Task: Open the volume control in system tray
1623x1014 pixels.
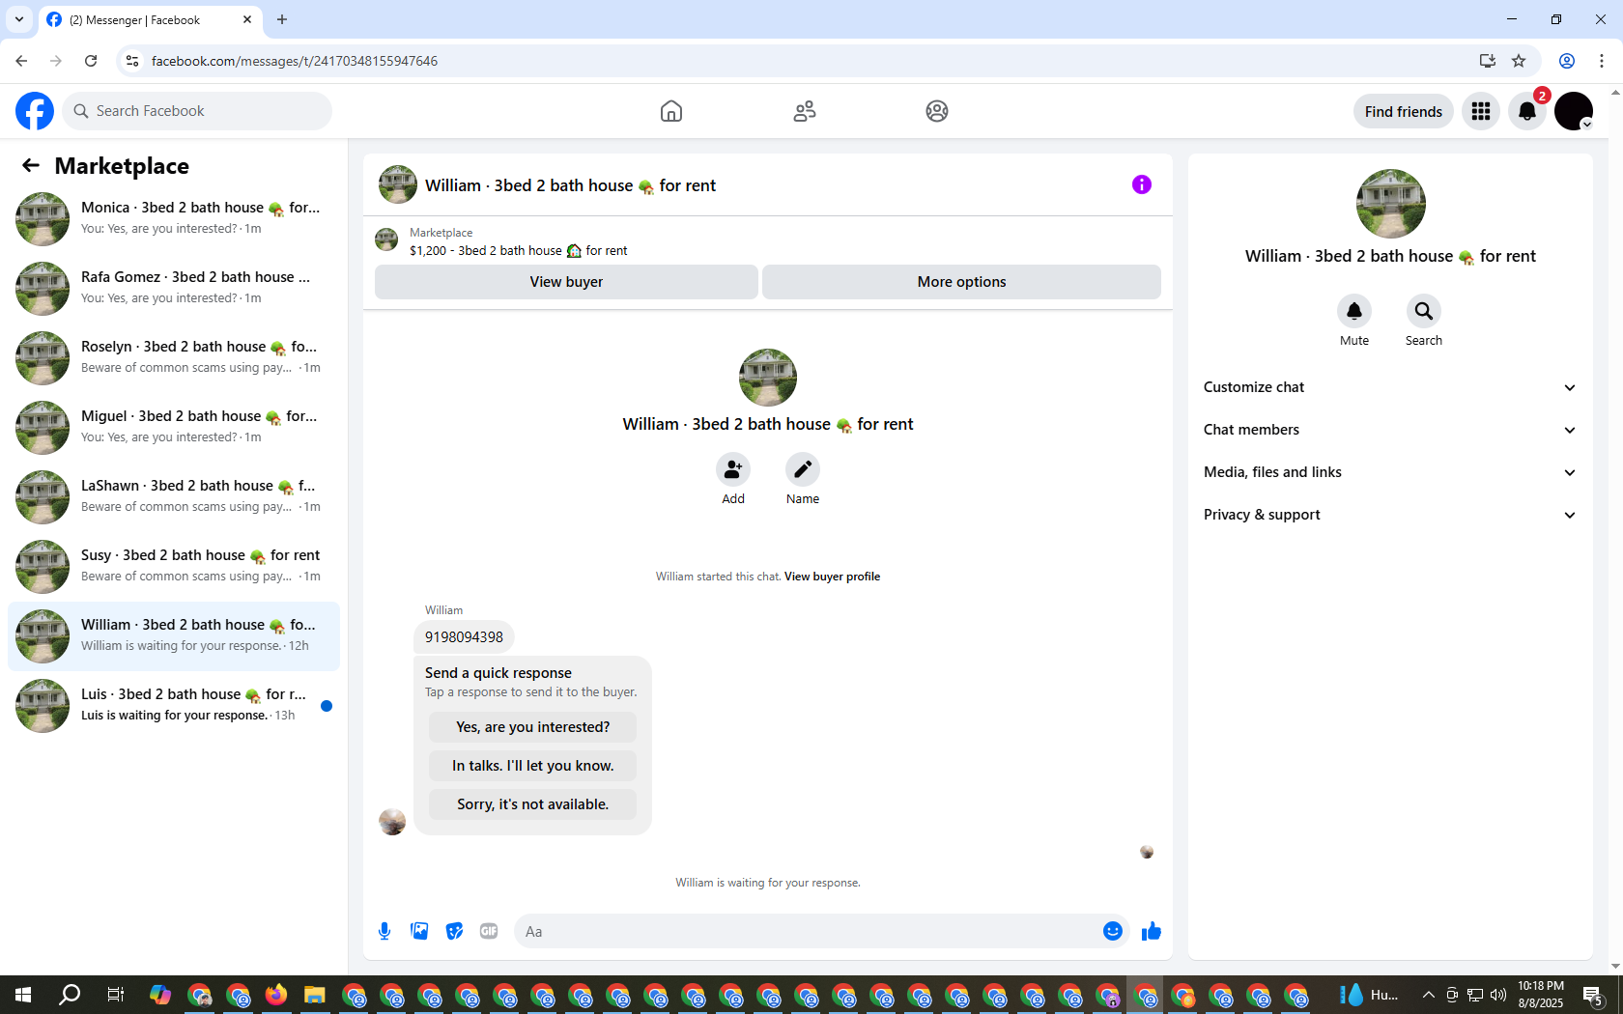Action: point(1498,995)
